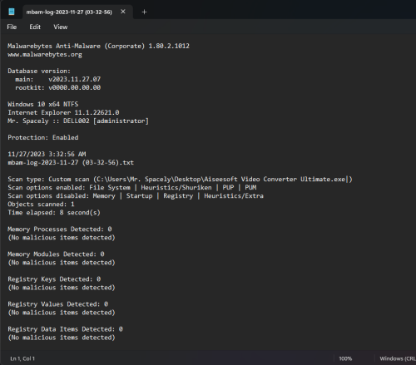The height and width of the screenshot is (365, 416).
Task: Close the mbam-log tab
Action: pos(123,12)
